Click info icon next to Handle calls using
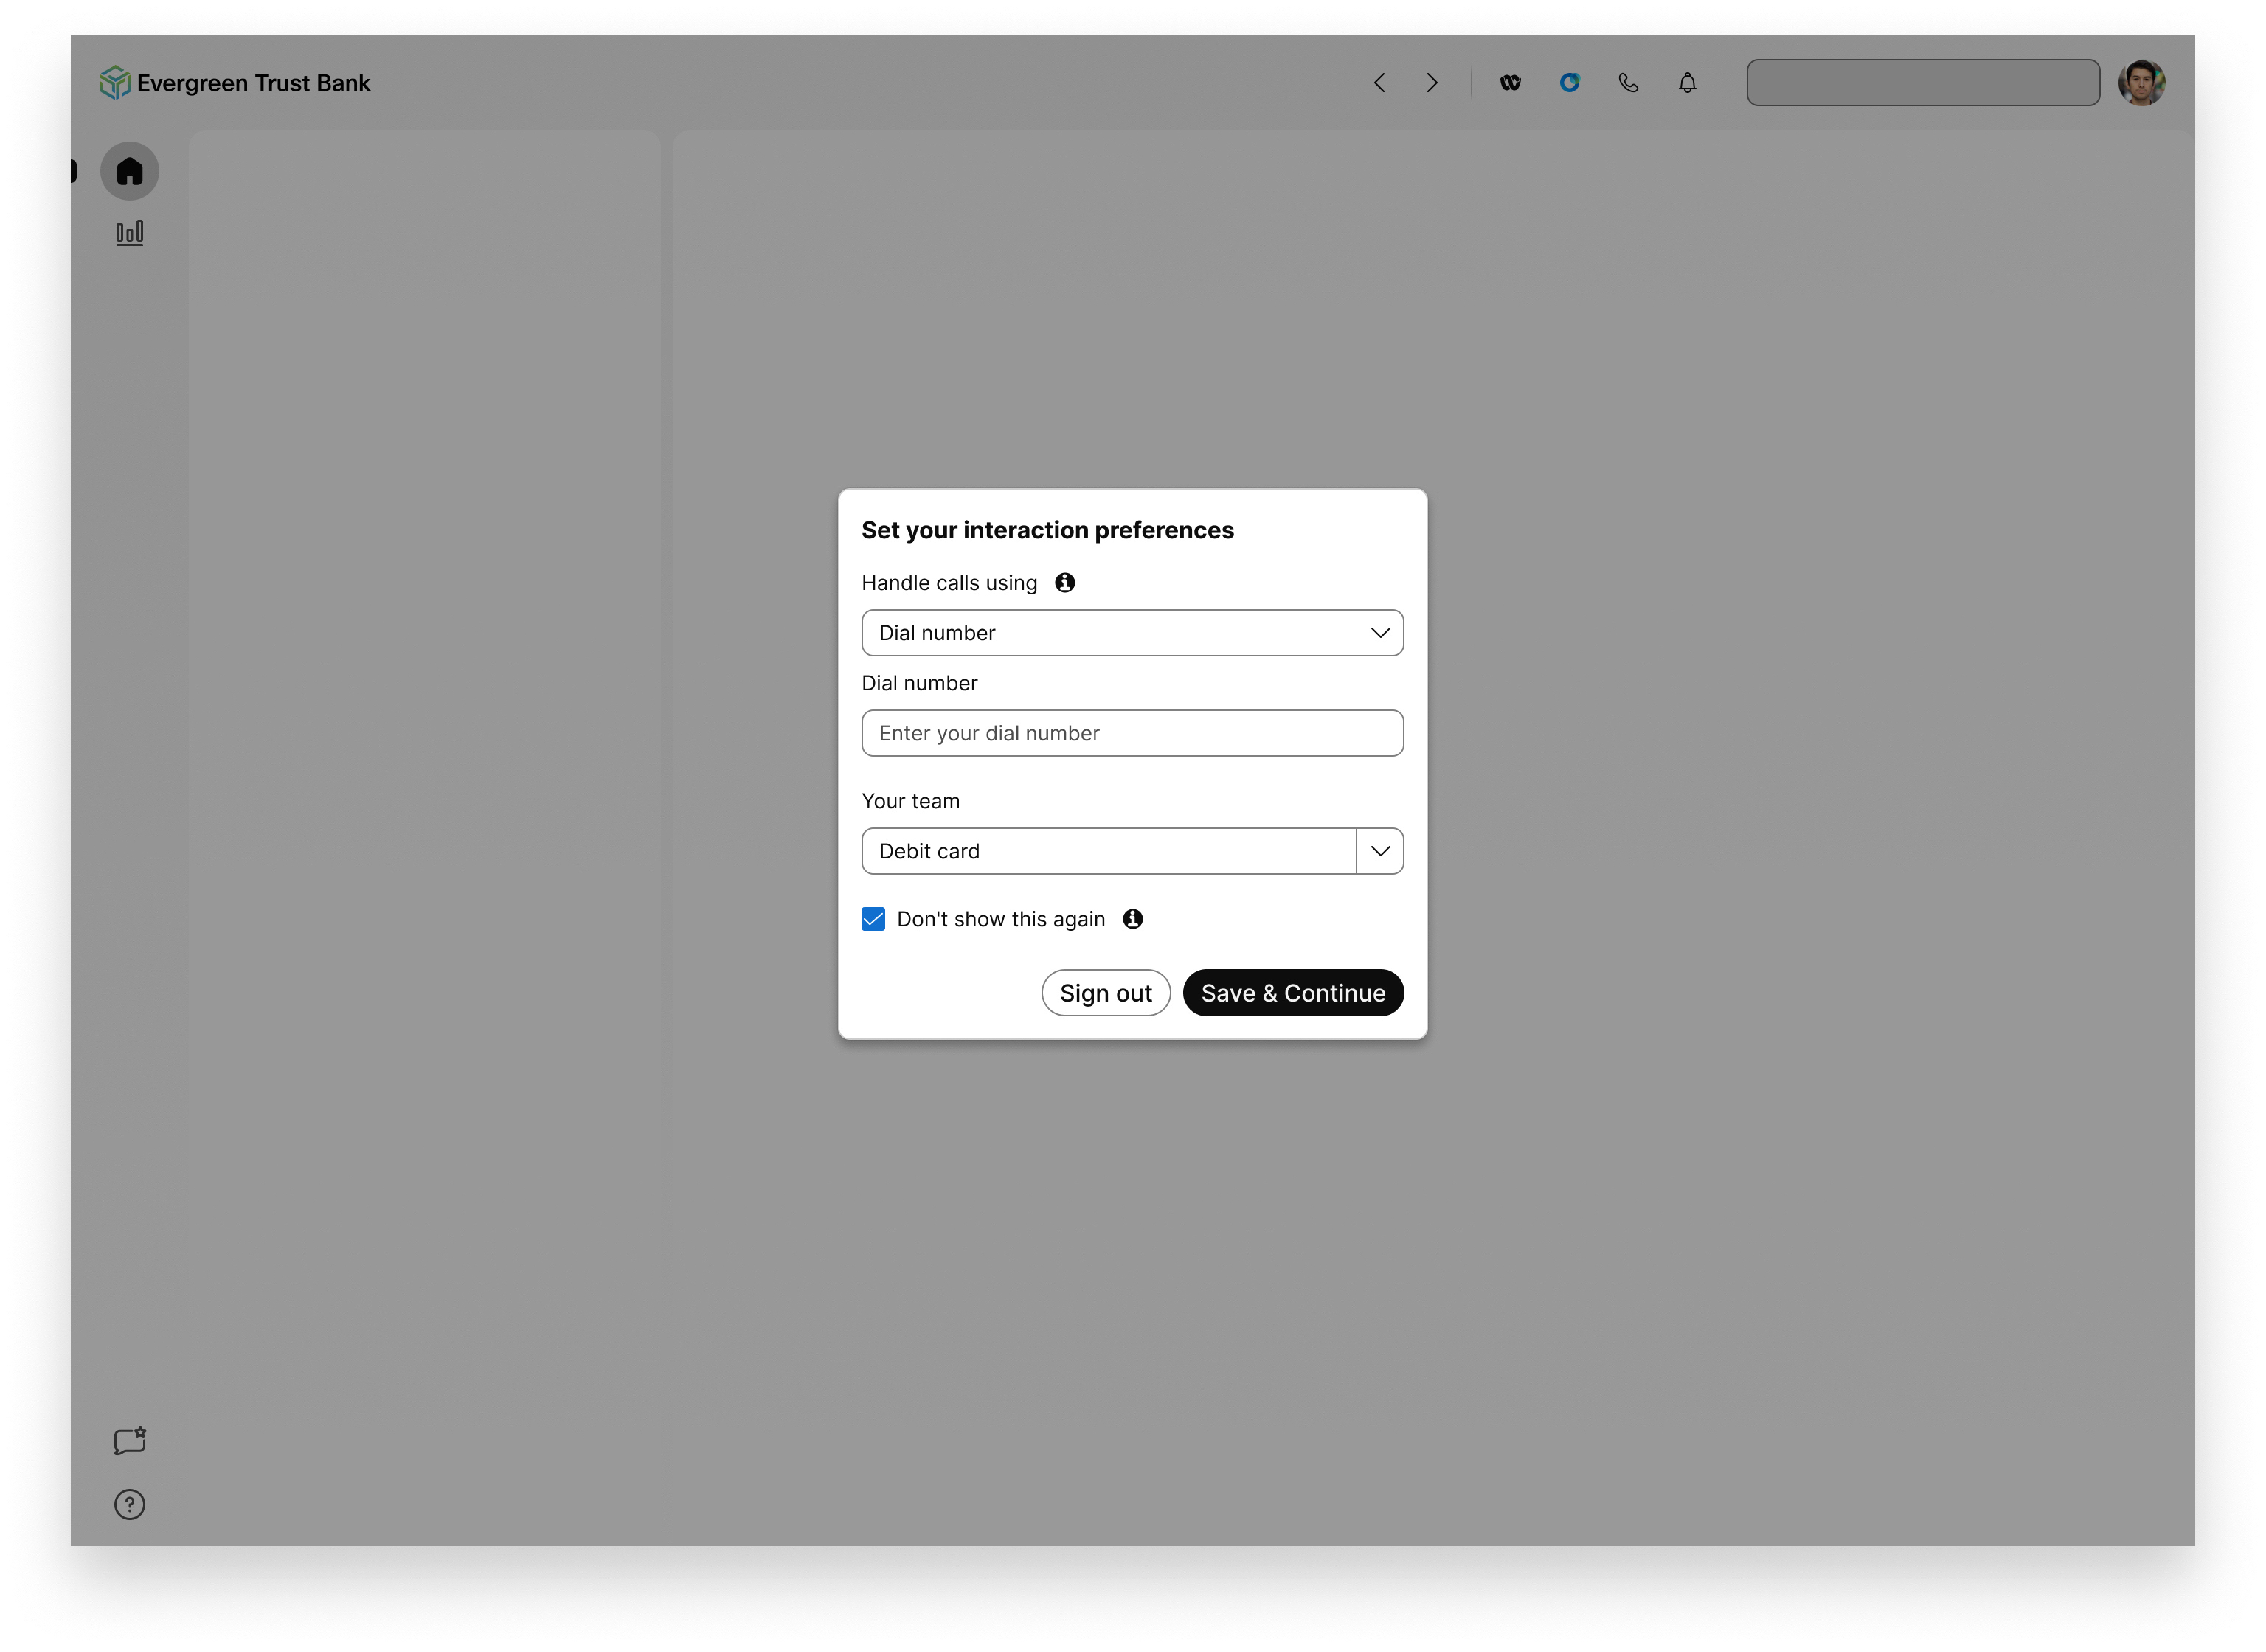Image resolution: width=2266 pixels, height=1652 pixels. click(1065, 582)
